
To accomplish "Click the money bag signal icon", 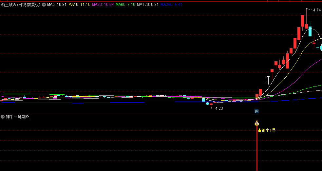I will (x=257, y=123).
